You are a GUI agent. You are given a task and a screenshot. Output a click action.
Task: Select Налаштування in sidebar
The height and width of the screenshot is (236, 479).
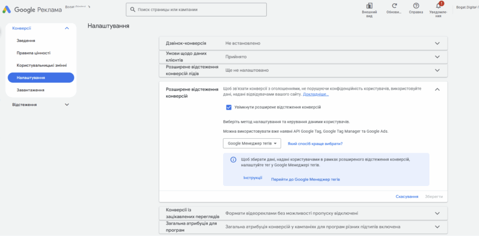click(41, 78)
